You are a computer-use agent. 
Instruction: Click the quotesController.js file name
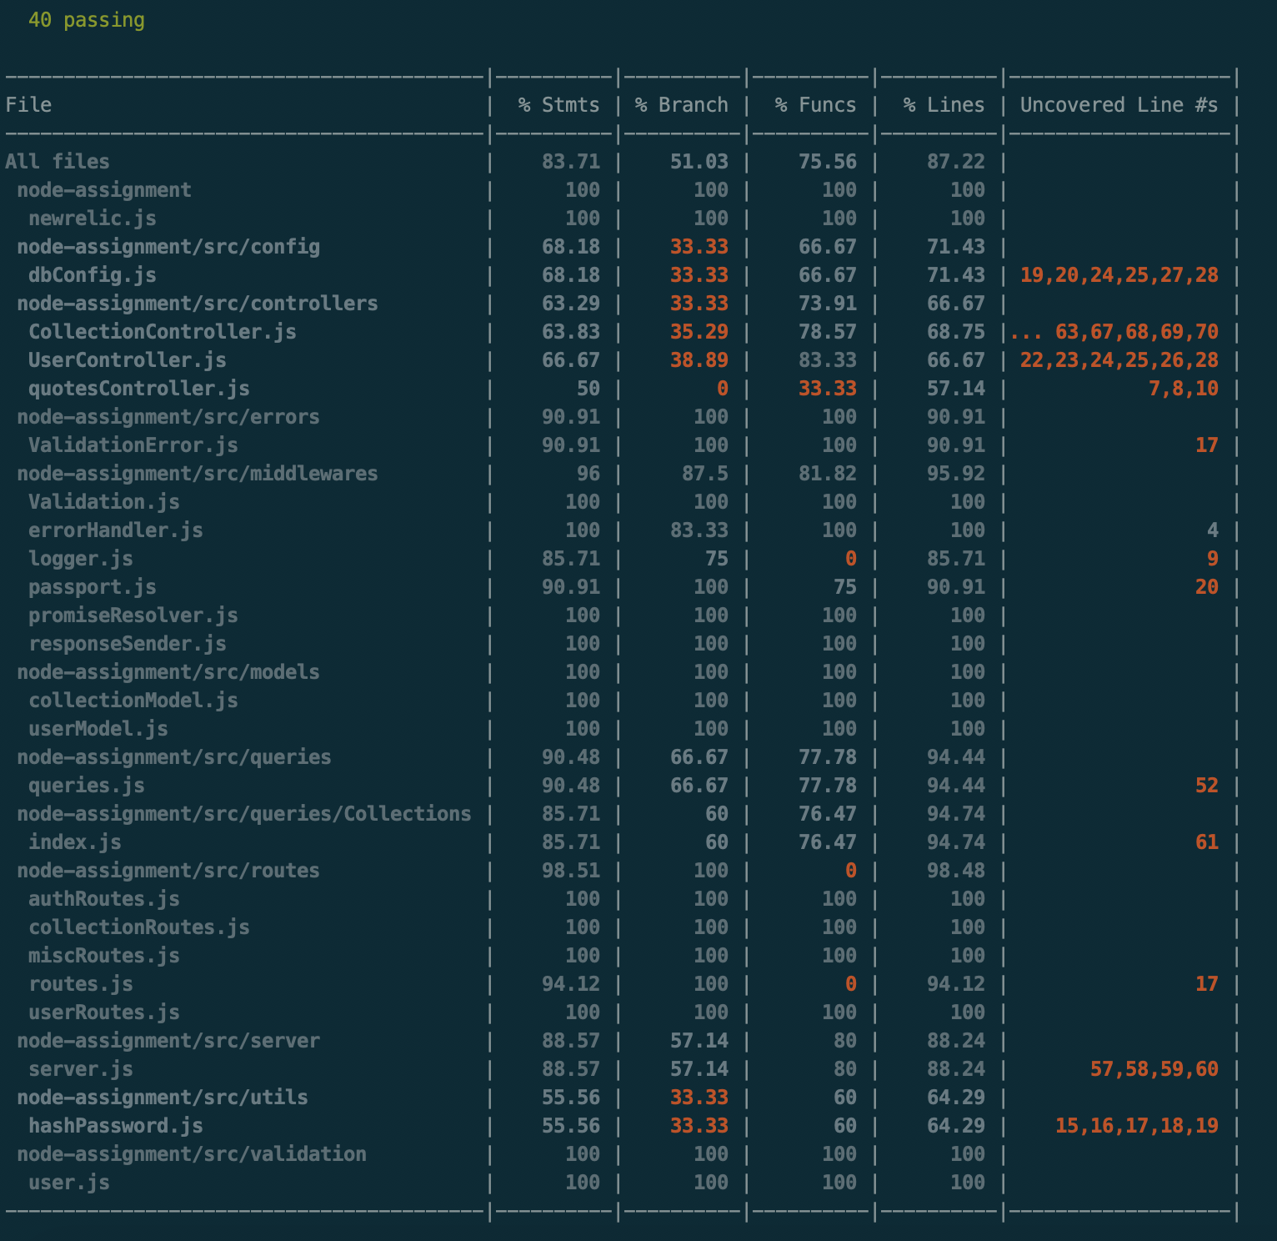pyautogui.click(x=139, y=389)
